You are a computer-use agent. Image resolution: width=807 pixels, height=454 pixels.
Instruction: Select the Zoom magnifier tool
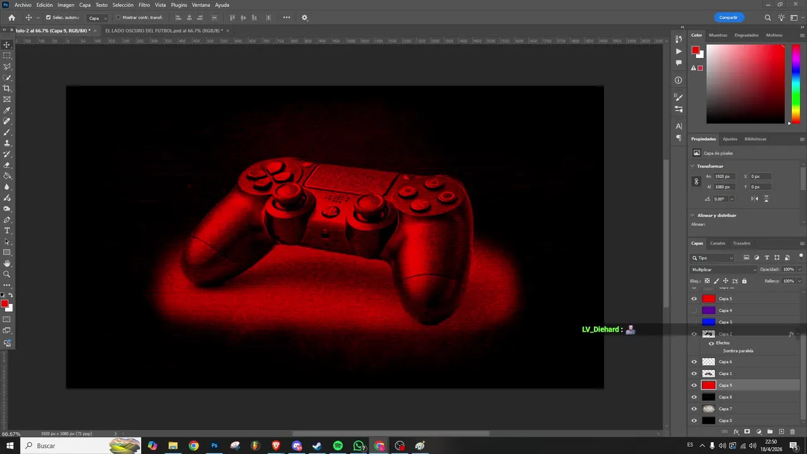(x=7, y=274)
